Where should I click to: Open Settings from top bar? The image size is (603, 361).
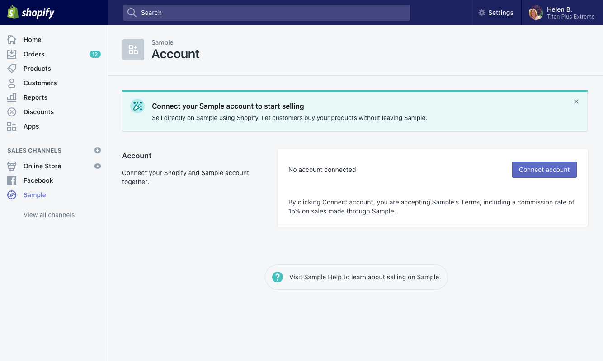point(496,13)
